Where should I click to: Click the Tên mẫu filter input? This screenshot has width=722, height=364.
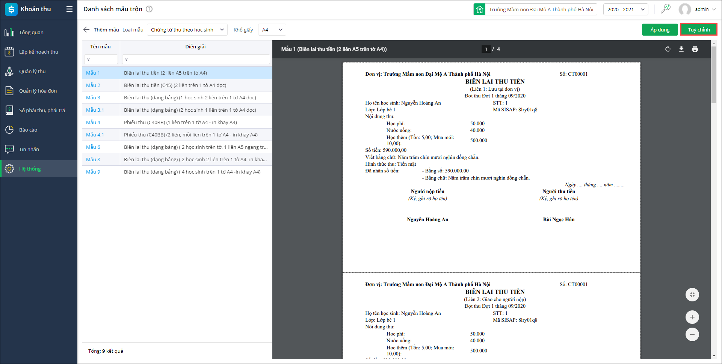point(101,59)
